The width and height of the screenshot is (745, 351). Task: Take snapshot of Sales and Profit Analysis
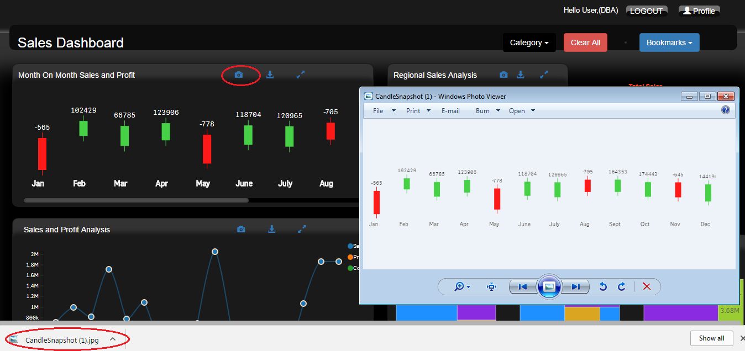[x=241, y=229]
